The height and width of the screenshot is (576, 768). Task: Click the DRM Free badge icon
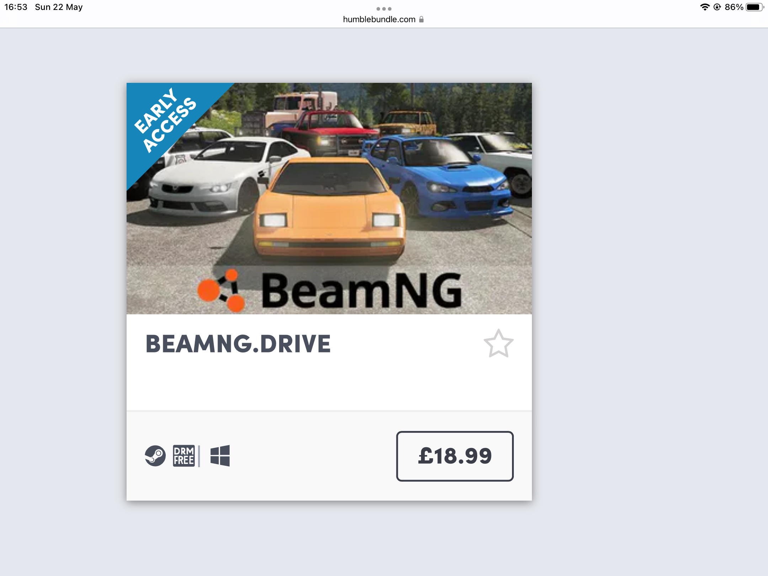pyautogui.click(x=184, y=456)
